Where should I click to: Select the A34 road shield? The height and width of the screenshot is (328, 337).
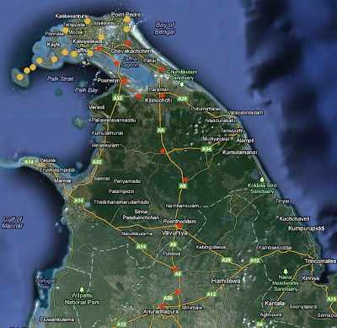pyautogui.click(x=206, y=149)
